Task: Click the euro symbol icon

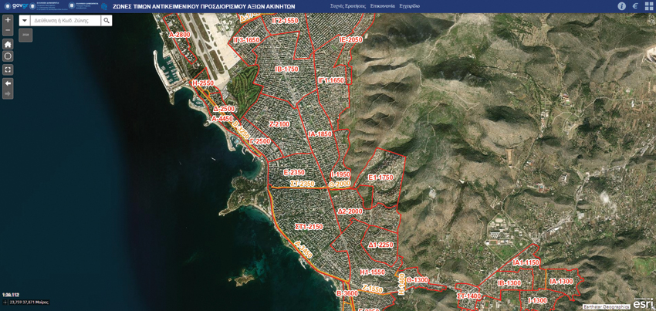Action: (x=635, y=6)
